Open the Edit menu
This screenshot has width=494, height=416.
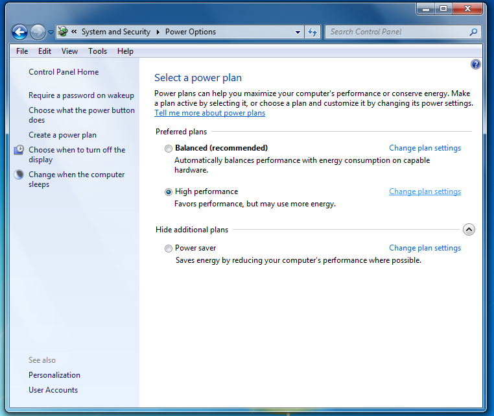tap(45, 51)
